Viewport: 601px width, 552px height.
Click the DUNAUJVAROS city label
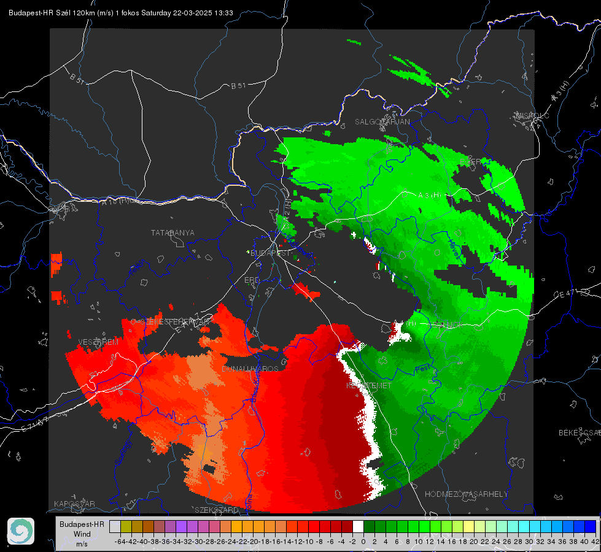[250, 369]
